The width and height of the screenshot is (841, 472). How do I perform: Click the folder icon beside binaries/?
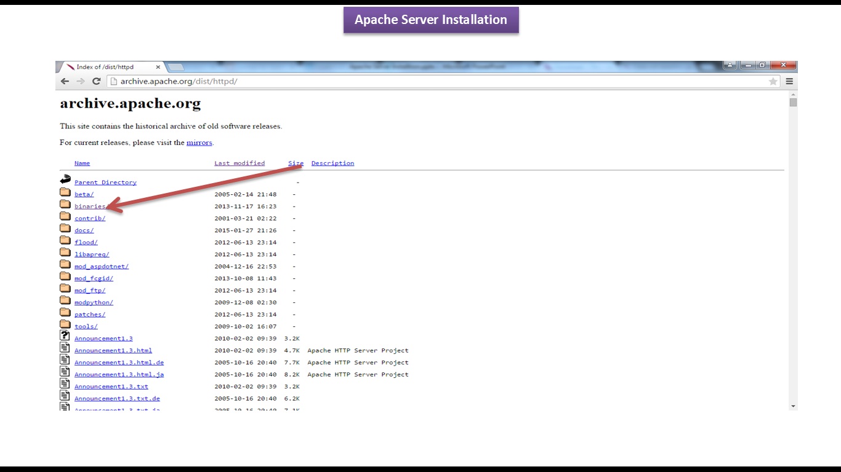[x=65, y=205]
